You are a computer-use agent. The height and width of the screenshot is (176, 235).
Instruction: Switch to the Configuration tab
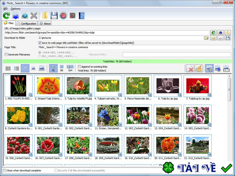click(x=27, y=24)
